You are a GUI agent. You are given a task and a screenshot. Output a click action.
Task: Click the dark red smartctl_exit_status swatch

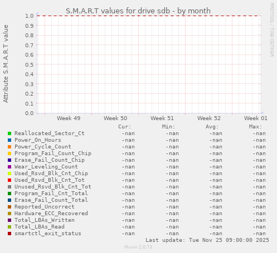(x=9, y=234)
